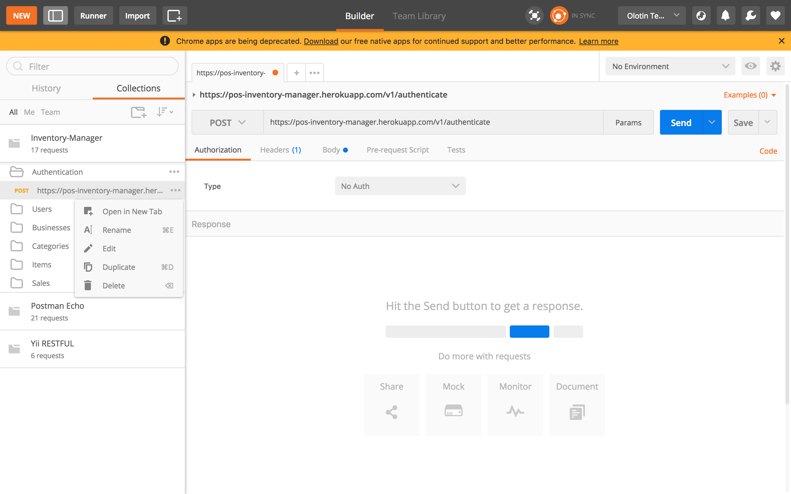The image size is (791, 494).
Task: Click the Import button
Action: click(x=137, y=16)
